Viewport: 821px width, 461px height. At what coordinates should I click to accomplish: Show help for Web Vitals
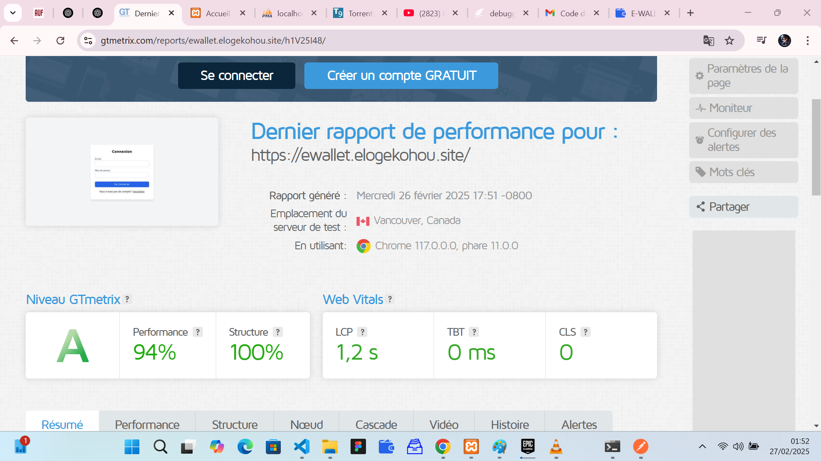390,299
